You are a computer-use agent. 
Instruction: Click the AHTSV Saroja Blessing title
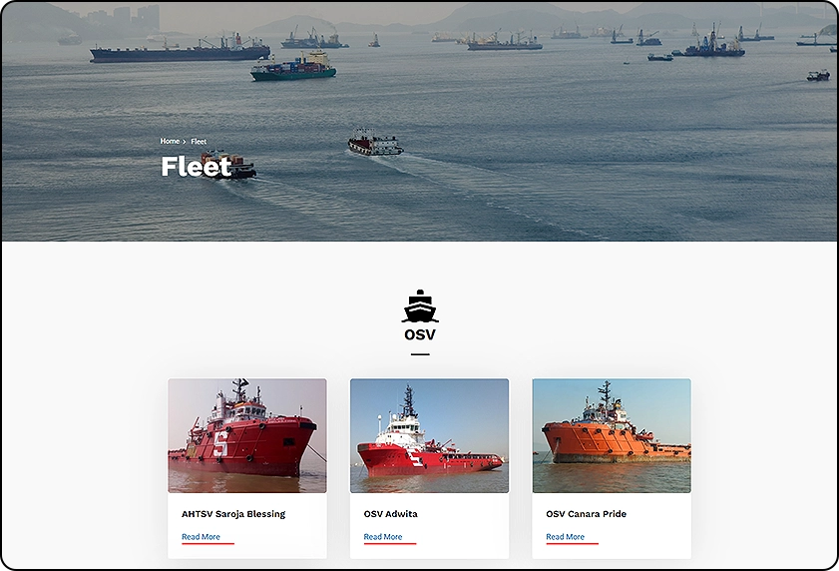click(x=233, y=514)
